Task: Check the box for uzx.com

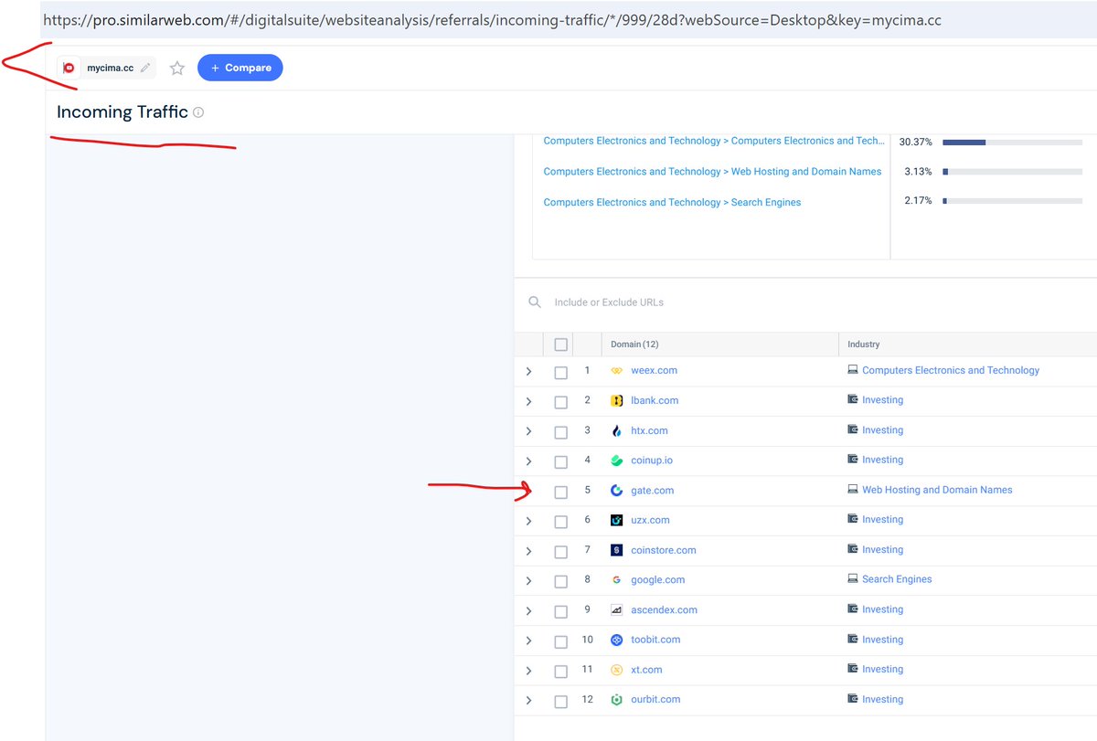Action: pos(561,522)
